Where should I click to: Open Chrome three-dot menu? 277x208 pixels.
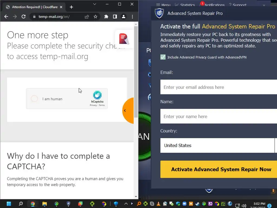pyautogui.click(x=132, y=17)
